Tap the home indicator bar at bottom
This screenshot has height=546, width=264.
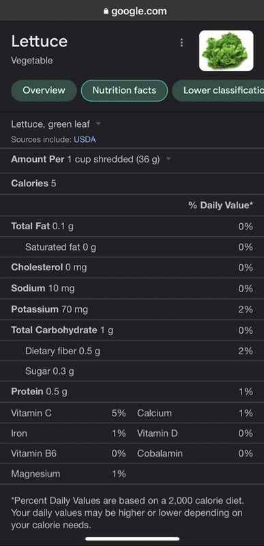(x=132, y=539)
